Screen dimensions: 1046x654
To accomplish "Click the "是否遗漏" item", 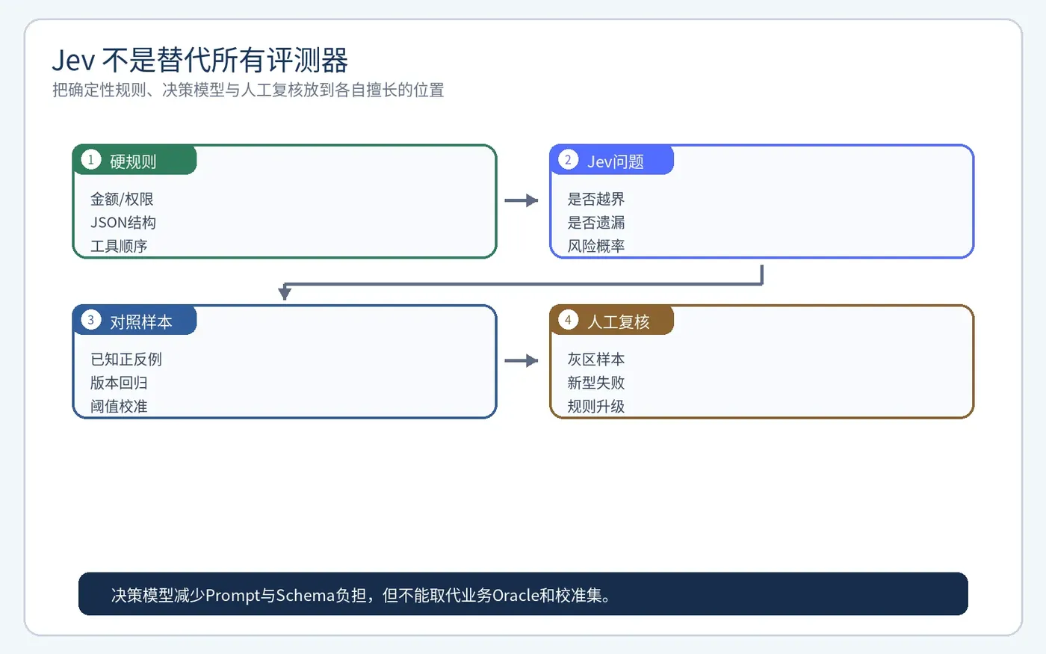I will coord(596,222).
